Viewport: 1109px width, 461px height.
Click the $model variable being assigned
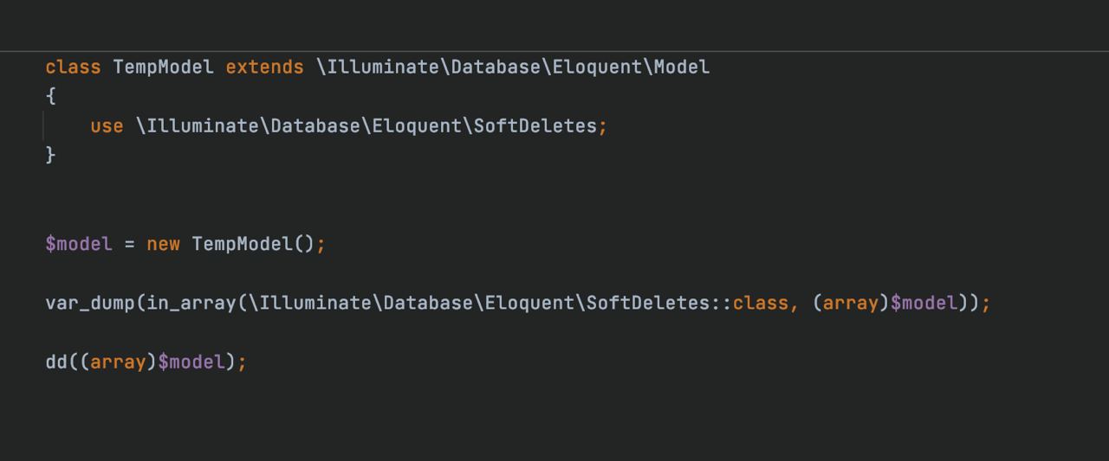tap(79, 244)
